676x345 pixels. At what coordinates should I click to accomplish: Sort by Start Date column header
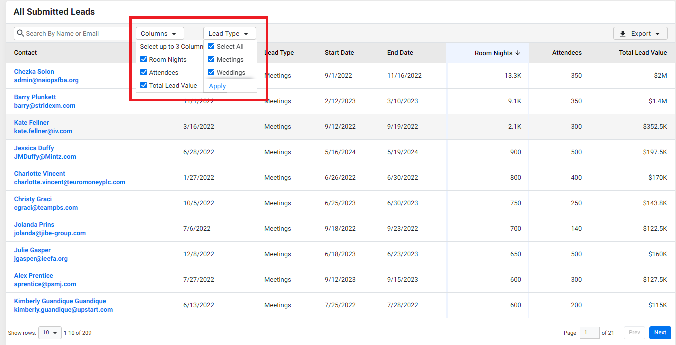click(339, 53)
